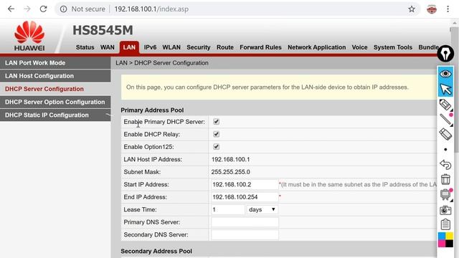The image size is (459, 258).
Task: Click the whiteboard screen icon
Action: [445, 194]
